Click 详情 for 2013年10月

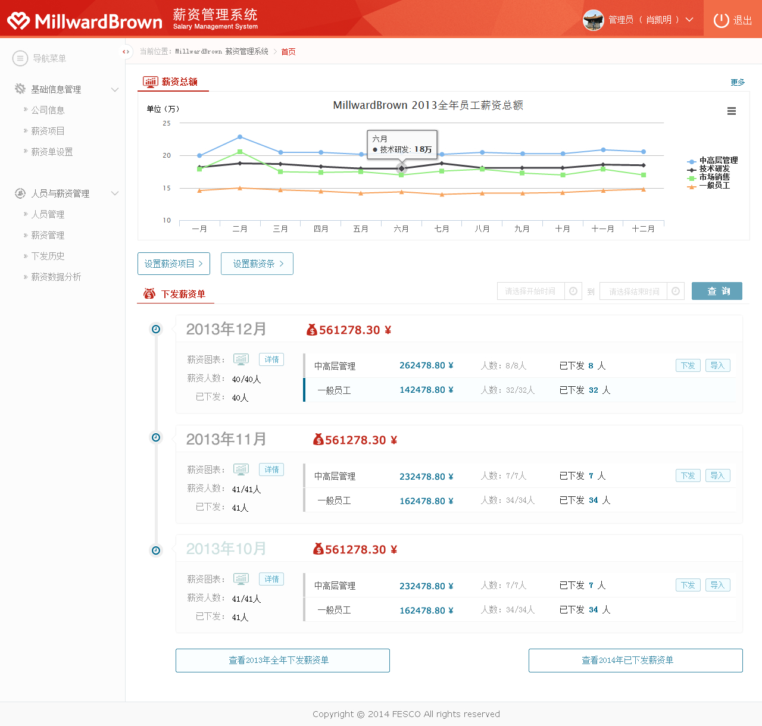point(271,579)
